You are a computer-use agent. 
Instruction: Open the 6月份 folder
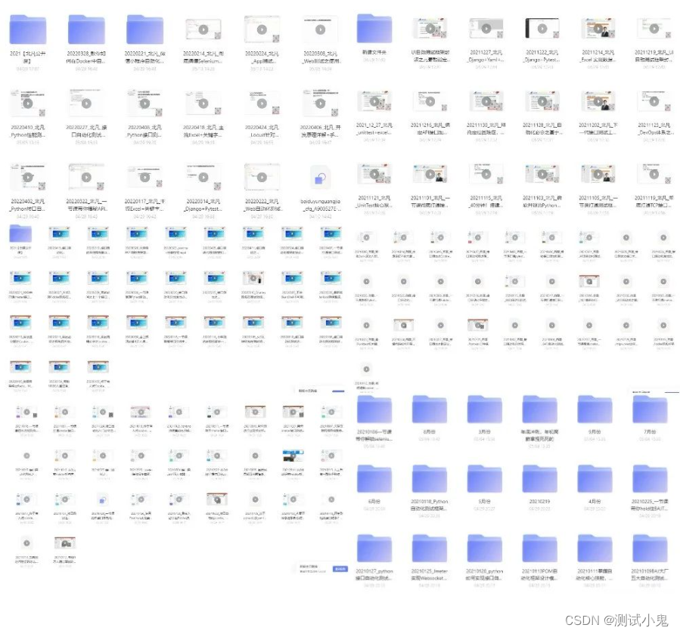(x=374, y=479)
